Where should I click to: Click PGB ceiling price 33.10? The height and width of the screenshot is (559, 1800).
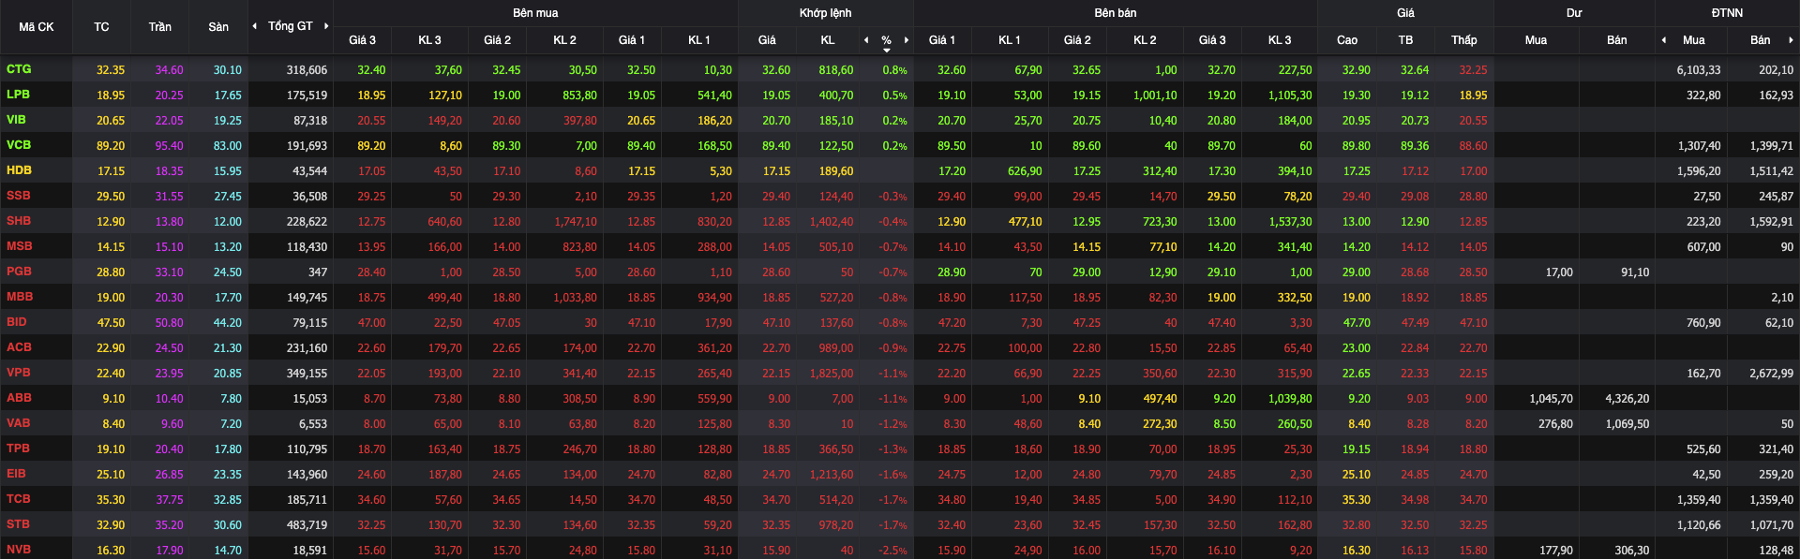point(169,272)
